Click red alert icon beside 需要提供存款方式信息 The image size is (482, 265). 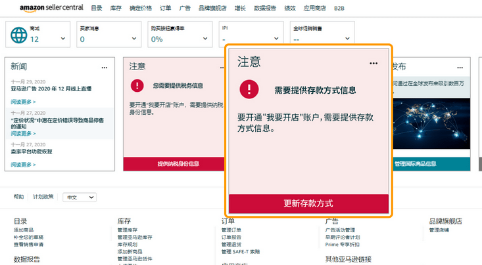249,89
